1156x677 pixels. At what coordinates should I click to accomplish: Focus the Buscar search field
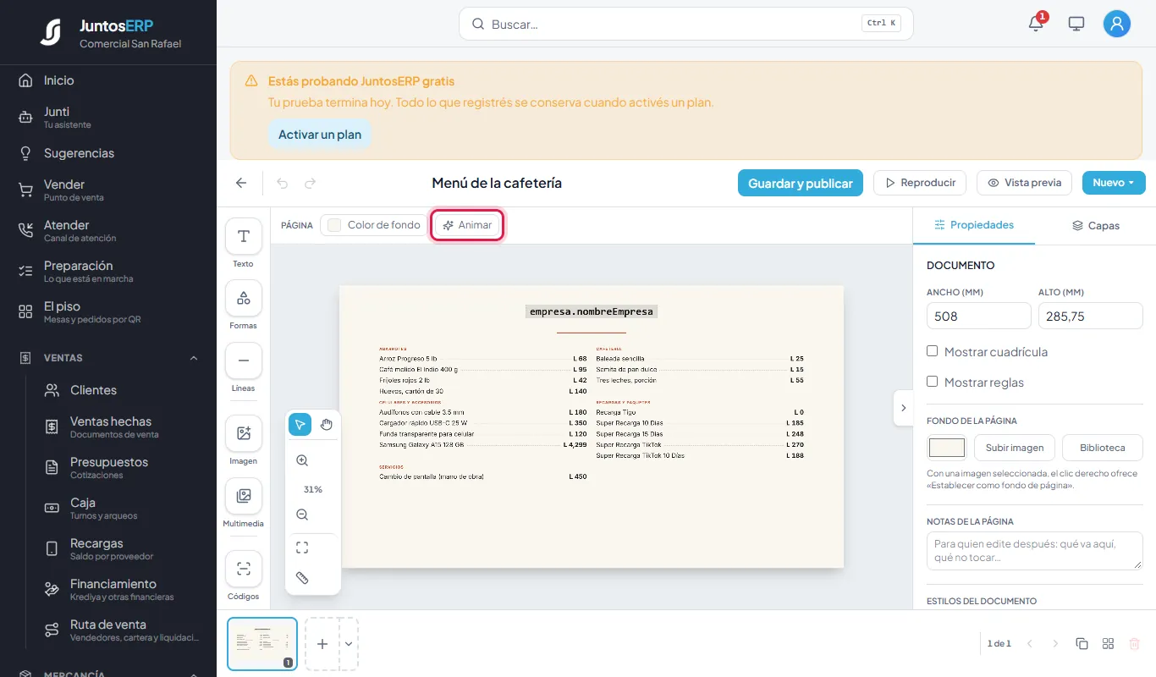pyautogui.click(x=686, y=24)
